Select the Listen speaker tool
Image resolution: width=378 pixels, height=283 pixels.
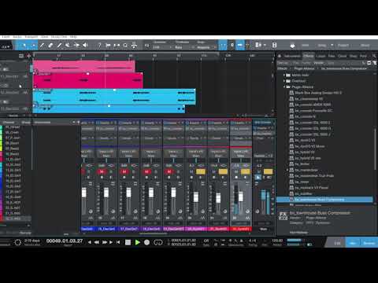[x=85, y=46]
